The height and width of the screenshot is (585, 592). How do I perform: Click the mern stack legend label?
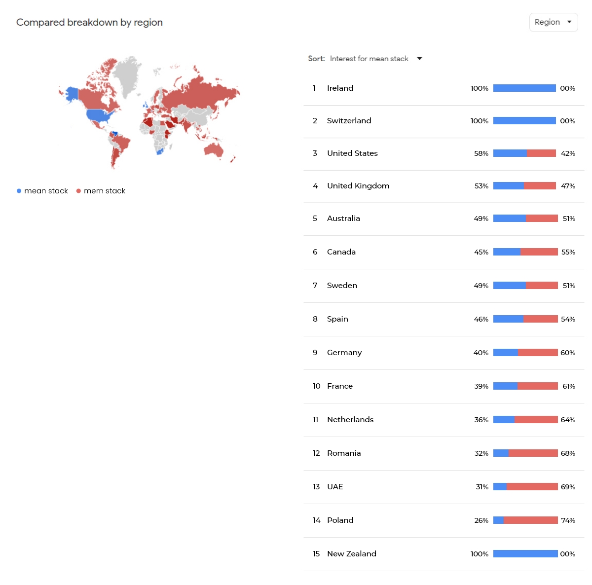coord(105,191)
